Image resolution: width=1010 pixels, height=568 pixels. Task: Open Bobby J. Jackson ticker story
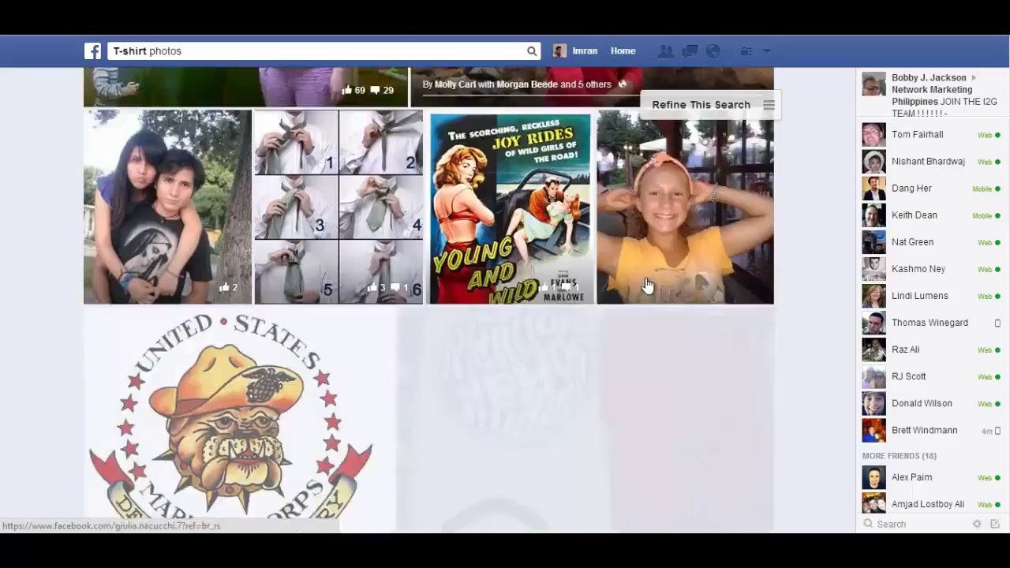point(931,95)
